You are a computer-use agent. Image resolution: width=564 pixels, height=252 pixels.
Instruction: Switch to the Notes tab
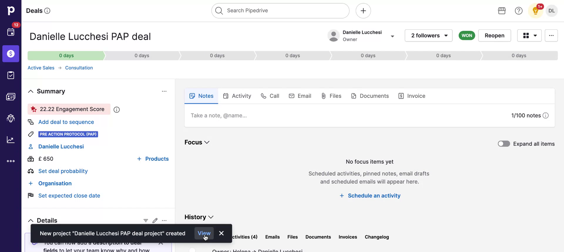click(x=201, y=96)
